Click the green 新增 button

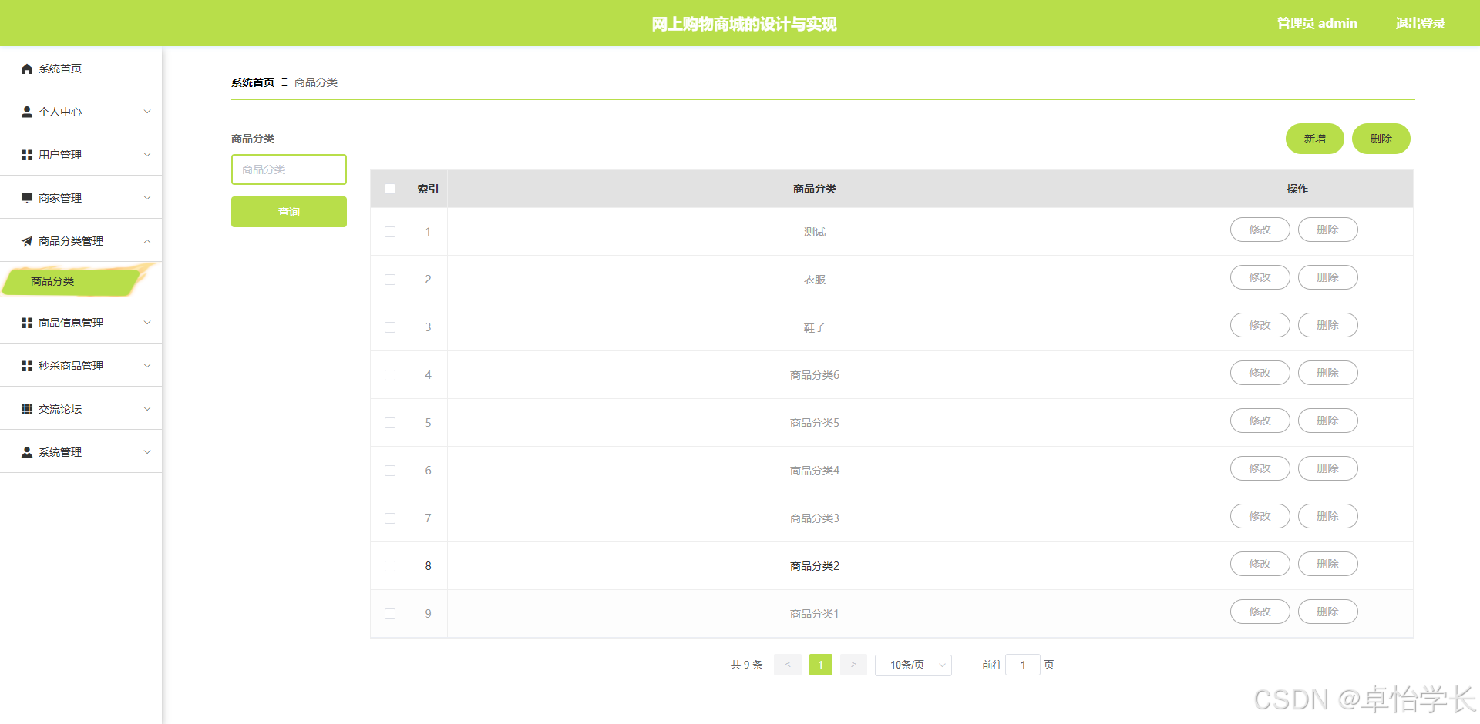pyautogui.click(x=1315, y=139)
